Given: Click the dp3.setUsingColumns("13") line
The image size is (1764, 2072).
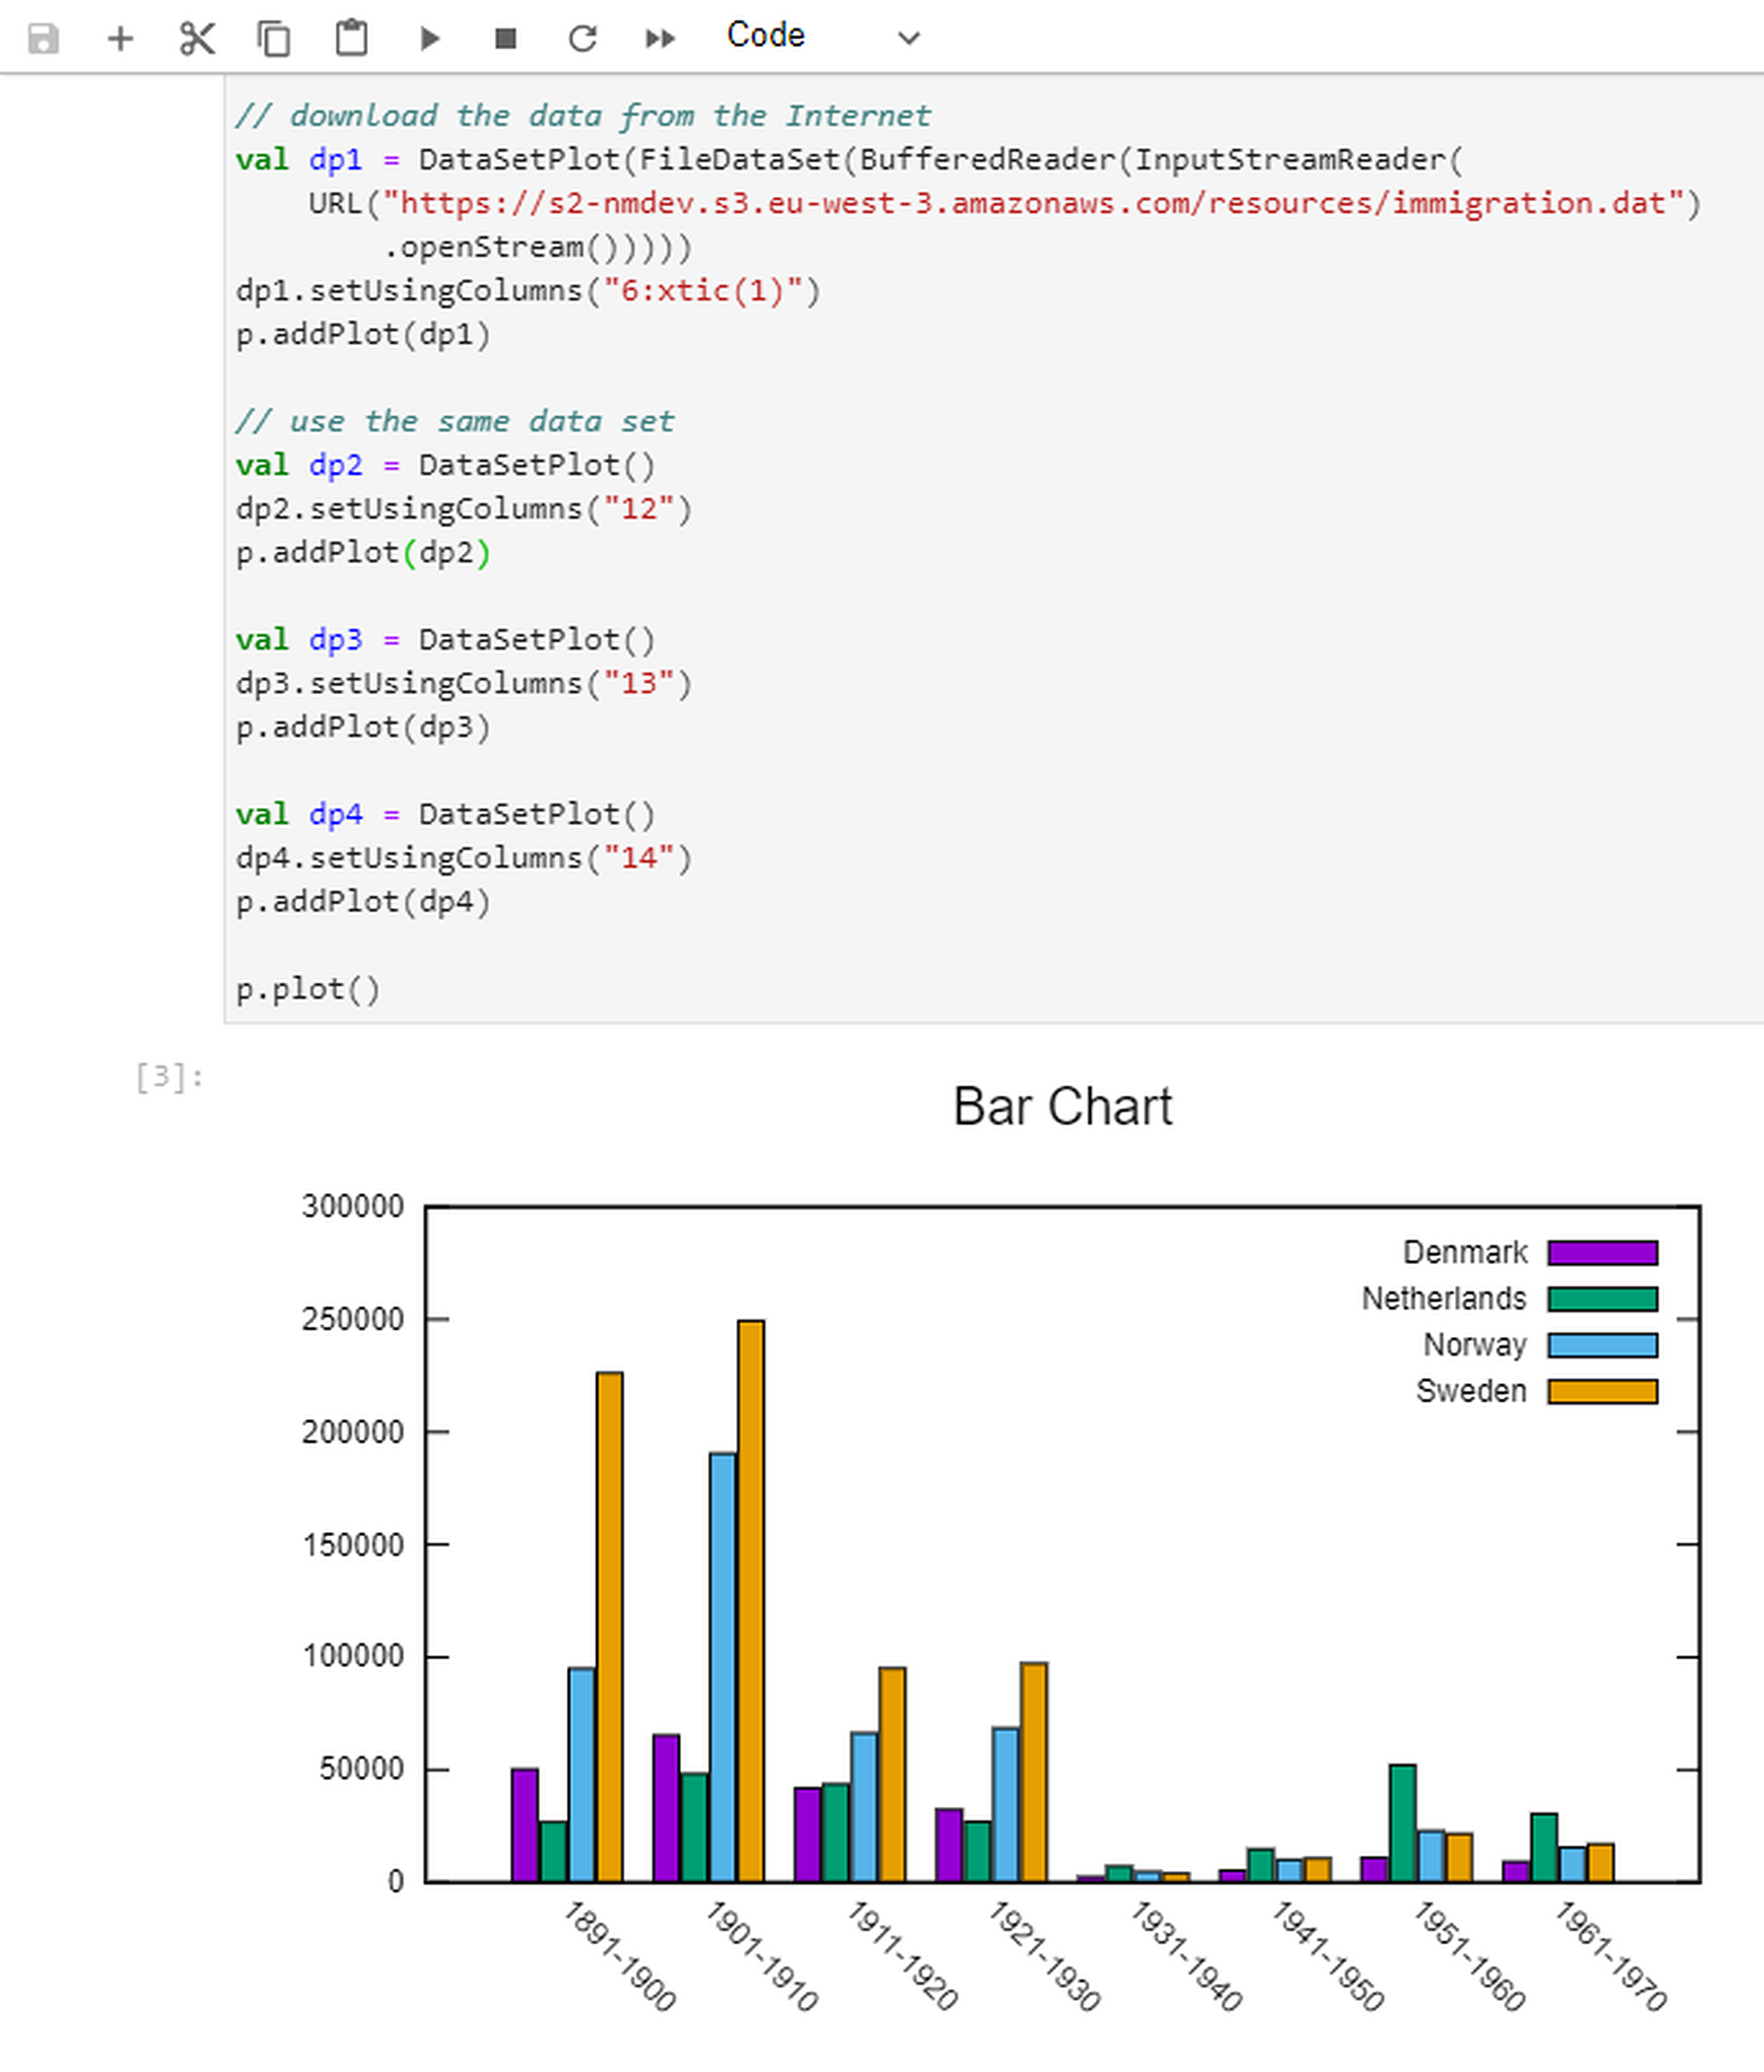Looking at the screenshot, I should (464, 684).
